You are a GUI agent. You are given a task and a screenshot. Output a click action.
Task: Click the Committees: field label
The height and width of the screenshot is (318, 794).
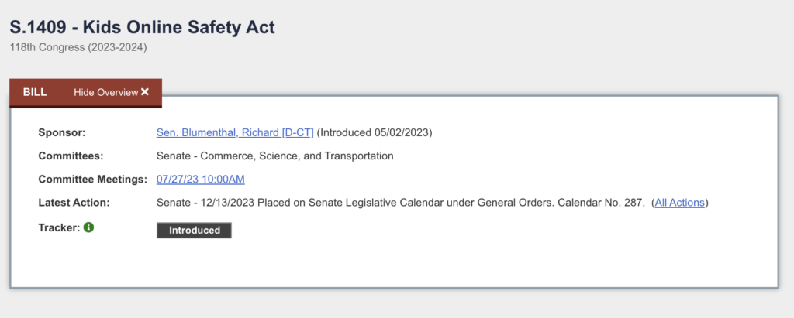71,156
